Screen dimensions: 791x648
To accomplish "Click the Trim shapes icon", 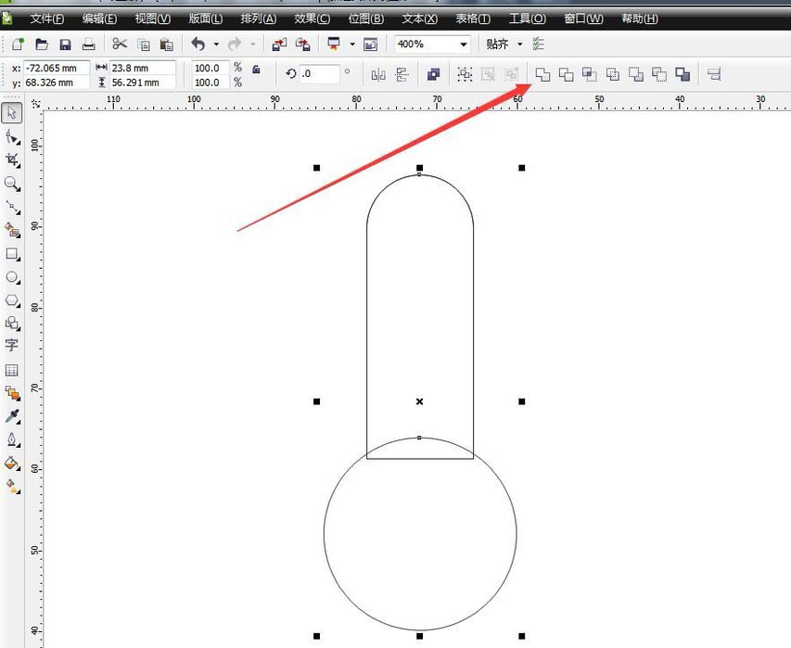I will click(567, 74).
